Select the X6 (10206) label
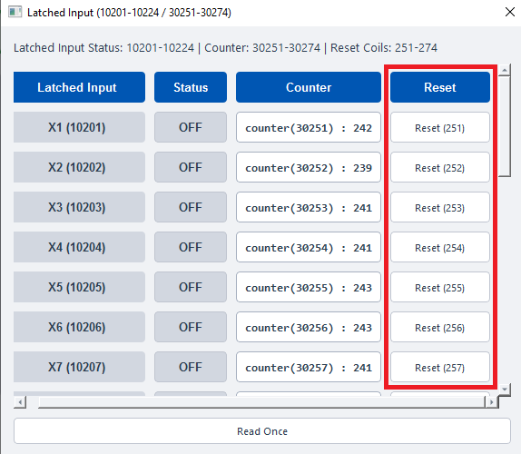 (79, 327)
